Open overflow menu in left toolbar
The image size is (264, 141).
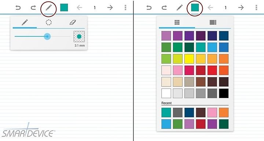click(x=125, y=8)
